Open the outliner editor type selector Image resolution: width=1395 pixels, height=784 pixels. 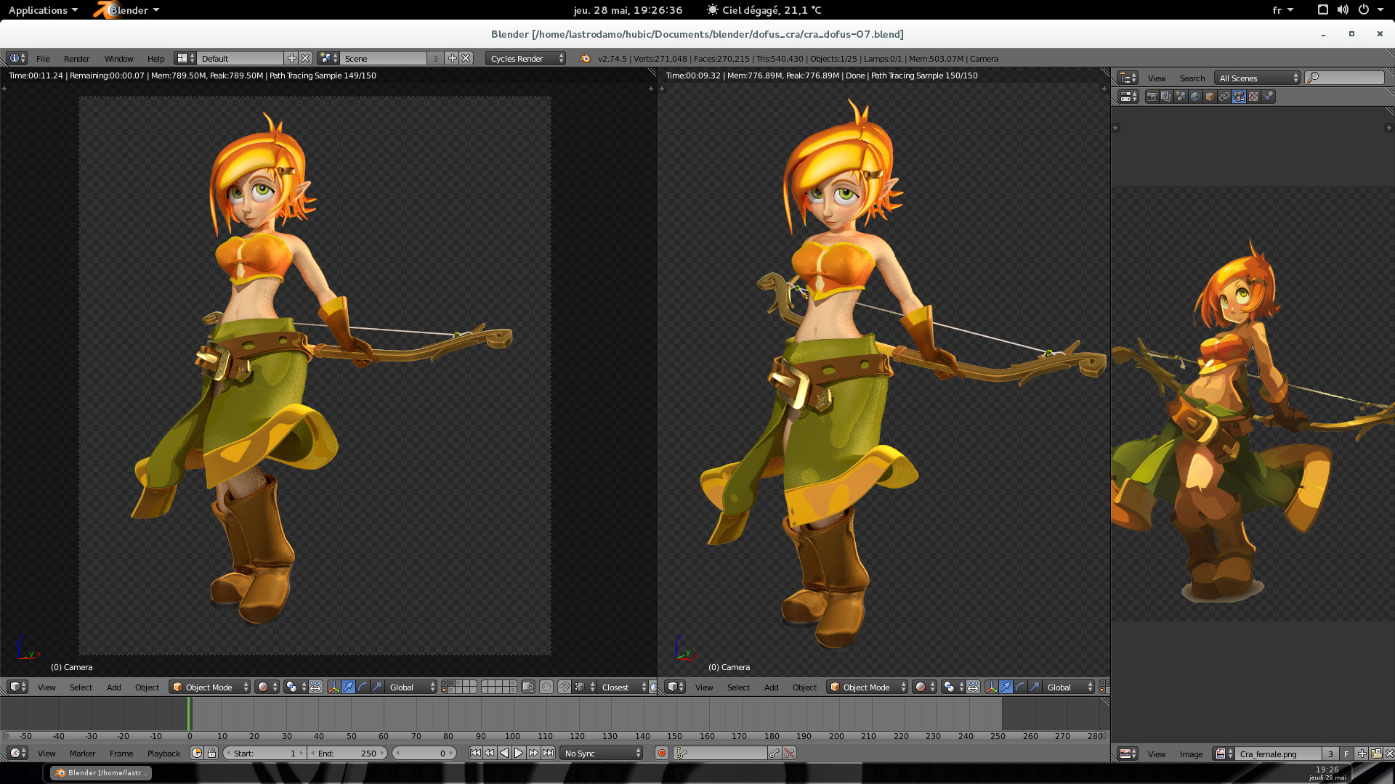[x=1128, y=78]
